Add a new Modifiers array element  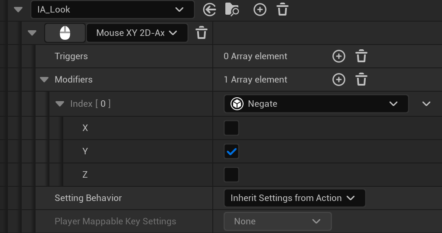click(x=338, y=80)
